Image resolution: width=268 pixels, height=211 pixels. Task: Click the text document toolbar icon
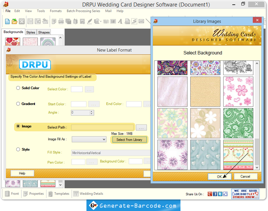tap(127, 21)
